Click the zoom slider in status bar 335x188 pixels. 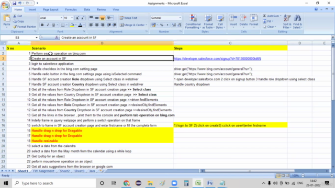[317, 175]
